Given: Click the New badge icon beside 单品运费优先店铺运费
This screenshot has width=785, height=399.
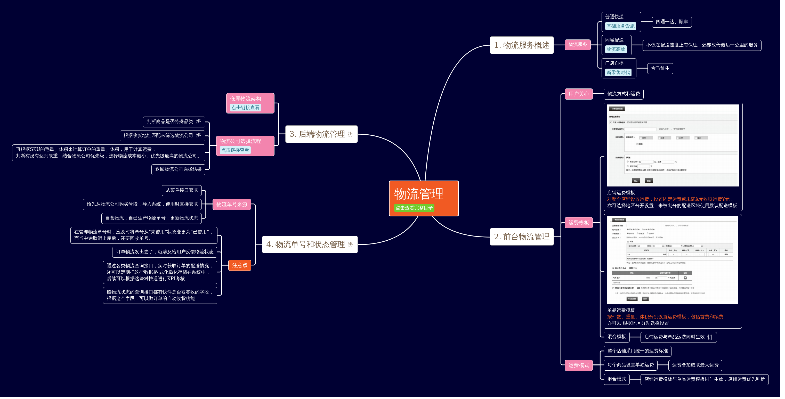Looking at the screenshot, I should 639,288.
